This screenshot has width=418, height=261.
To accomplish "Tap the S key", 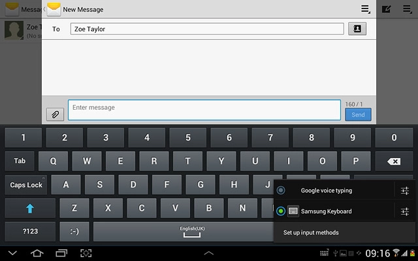I will pyautogui.click(x=99, y=185).
